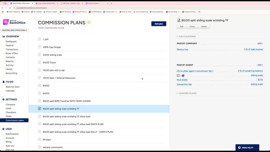Clone the selected commission plan
The width and height of the screenshot is (270, 152).
[x=192, y=27]
